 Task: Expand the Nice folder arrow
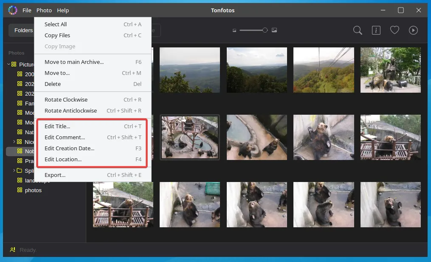[14, 141]
